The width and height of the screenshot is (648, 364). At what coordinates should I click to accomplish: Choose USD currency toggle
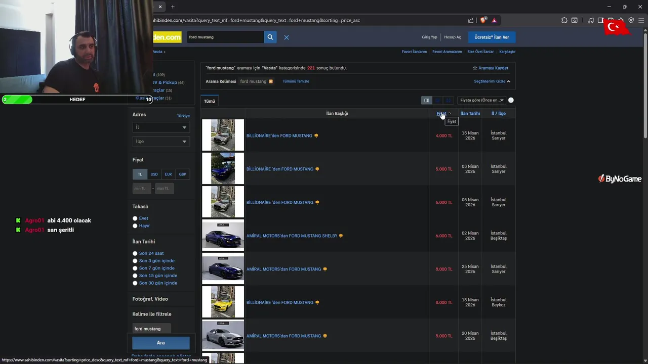pos(154,174)
